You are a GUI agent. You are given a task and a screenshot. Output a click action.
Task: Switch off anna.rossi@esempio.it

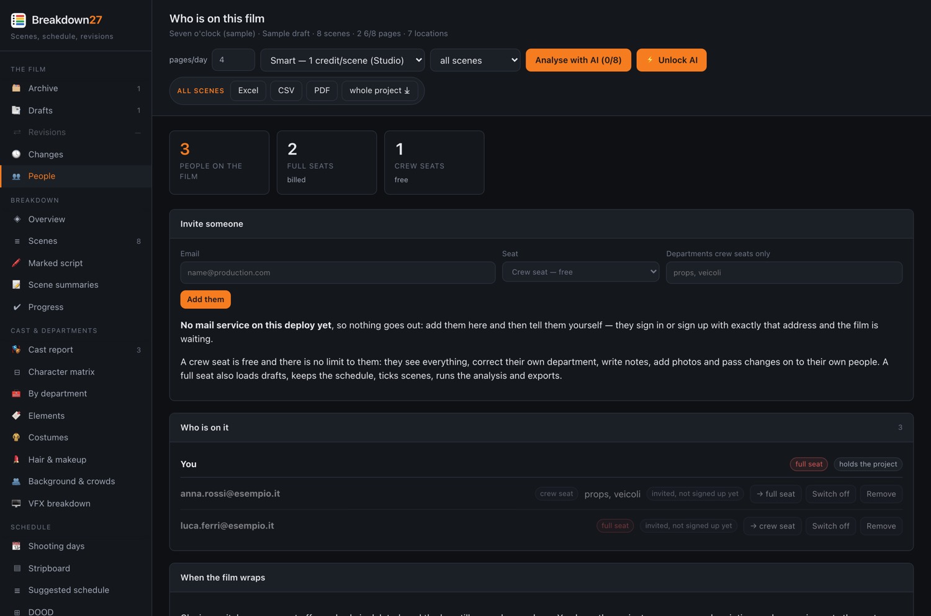(830, 494)
